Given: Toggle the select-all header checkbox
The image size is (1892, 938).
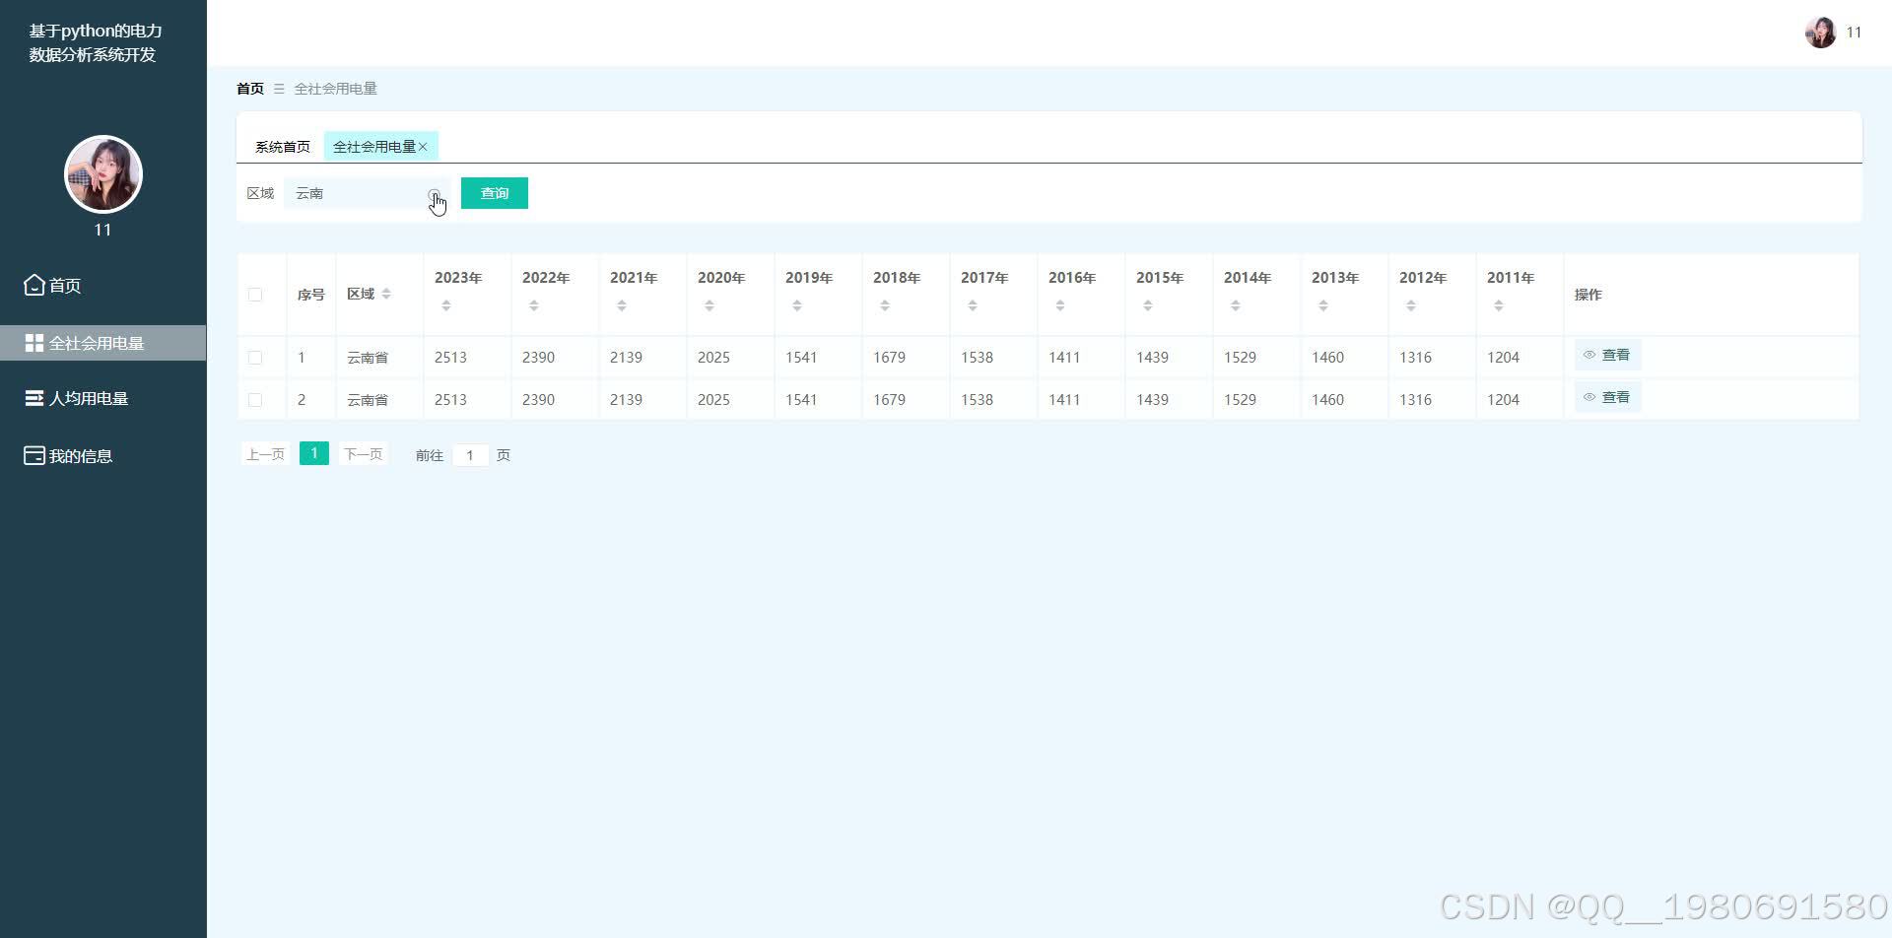Looking at the screenshot, I should (255, 295).
